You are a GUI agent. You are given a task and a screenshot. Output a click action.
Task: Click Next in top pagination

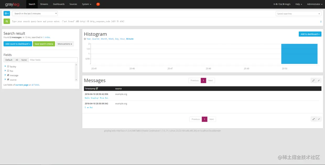click(x=210, y=80)
